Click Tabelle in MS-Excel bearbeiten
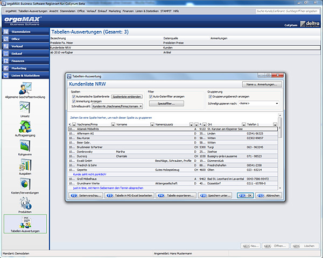This screenshot has height=258, width=323. tap(130, 196)
